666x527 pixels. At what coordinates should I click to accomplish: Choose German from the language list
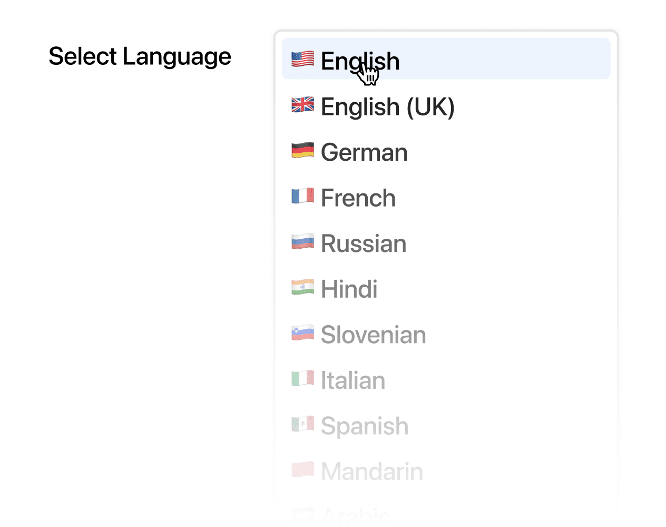(x=364, y=152)
